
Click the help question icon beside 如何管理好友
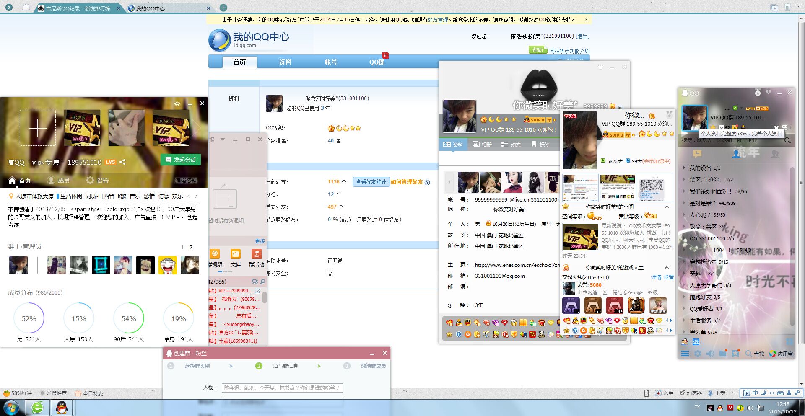coord(427,182)
